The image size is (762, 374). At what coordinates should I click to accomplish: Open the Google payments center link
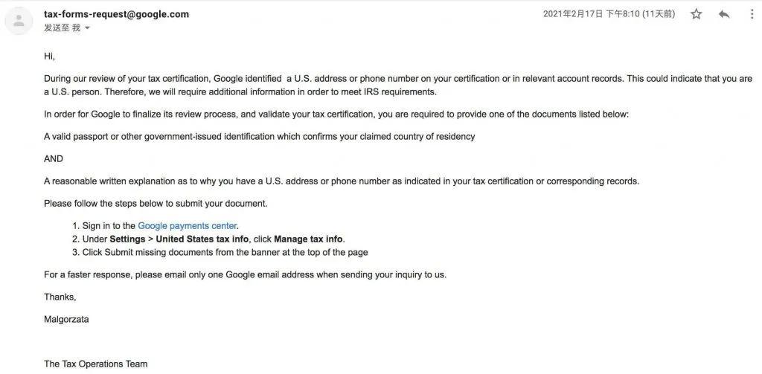click(x=187, y=226)
